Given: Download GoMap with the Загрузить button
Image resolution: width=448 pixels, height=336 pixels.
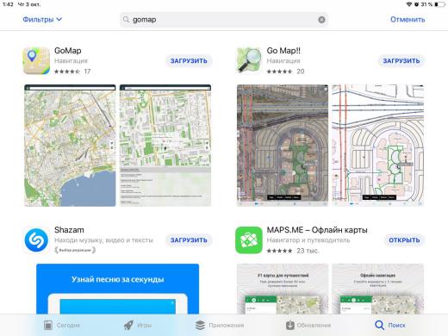Looking at the screenshot, I should coord(189,61).
